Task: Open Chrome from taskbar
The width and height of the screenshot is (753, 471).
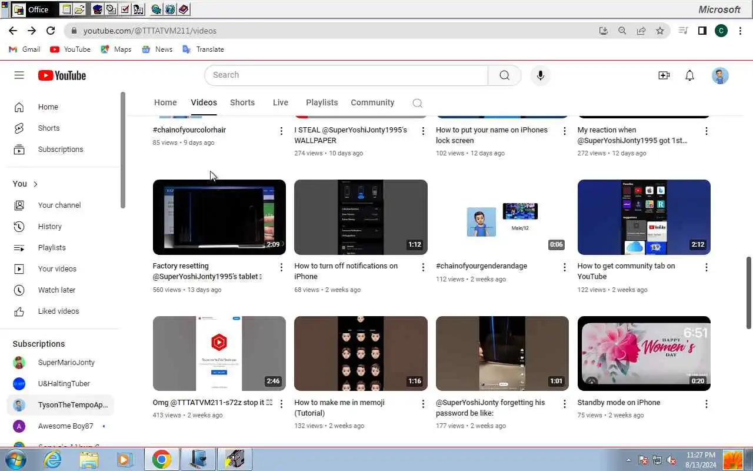Action: [x=162, y=459]
